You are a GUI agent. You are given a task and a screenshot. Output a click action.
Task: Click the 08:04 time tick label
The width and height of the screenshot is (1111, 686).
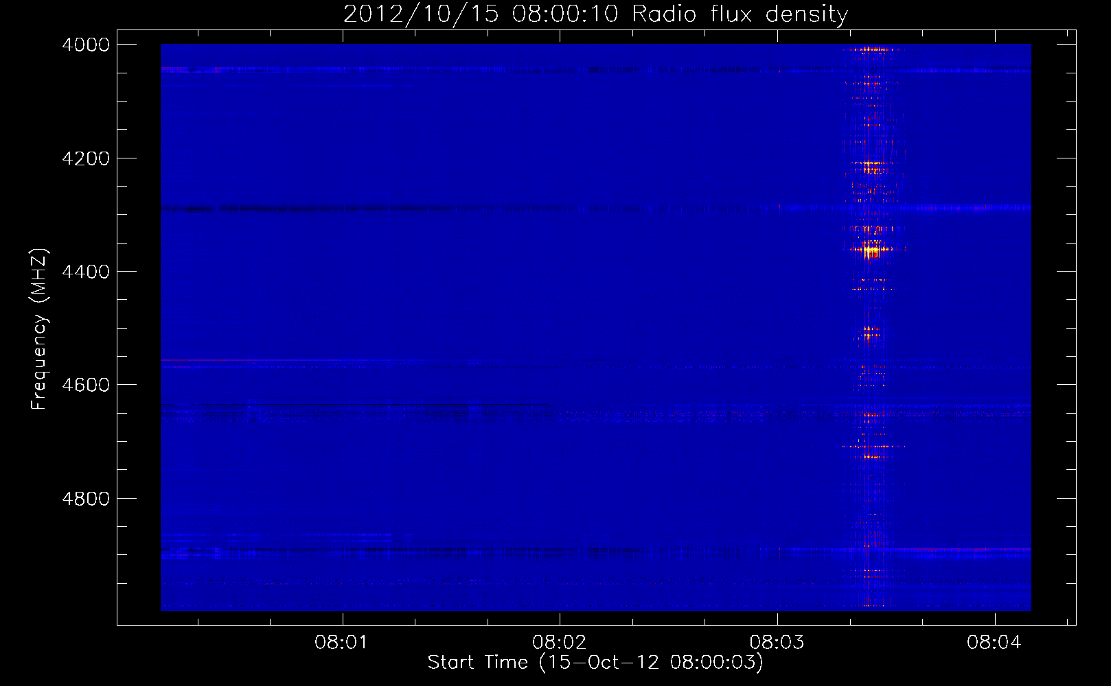pos(994,643)
